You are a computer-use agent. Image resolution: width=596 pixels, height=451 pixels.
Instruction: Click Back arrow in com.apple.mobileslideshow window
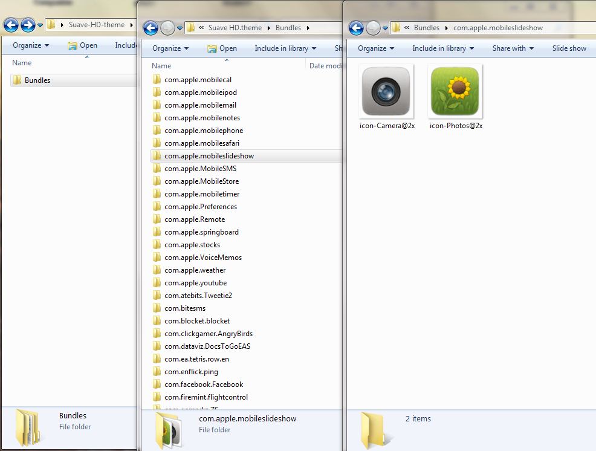(x=356, y=28)
